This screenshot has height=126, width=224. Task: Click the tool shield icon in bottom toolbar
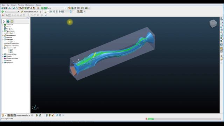coord(3,115)
